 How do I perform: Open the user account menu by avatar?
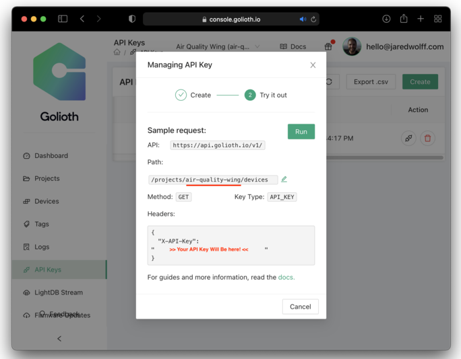click(x=351, y=46)
